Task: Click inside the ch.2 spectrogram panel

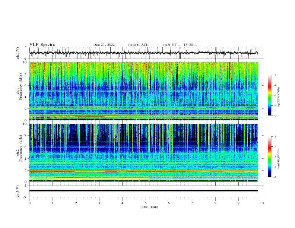Action: [x=144, y=153]
